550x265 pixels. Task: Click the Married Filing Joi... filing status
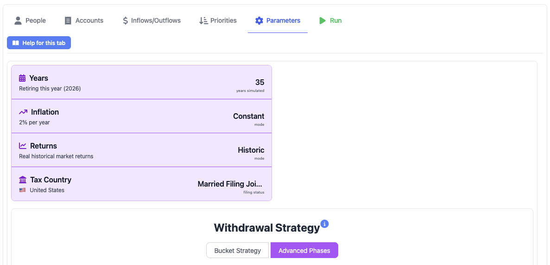coord(230,184)
